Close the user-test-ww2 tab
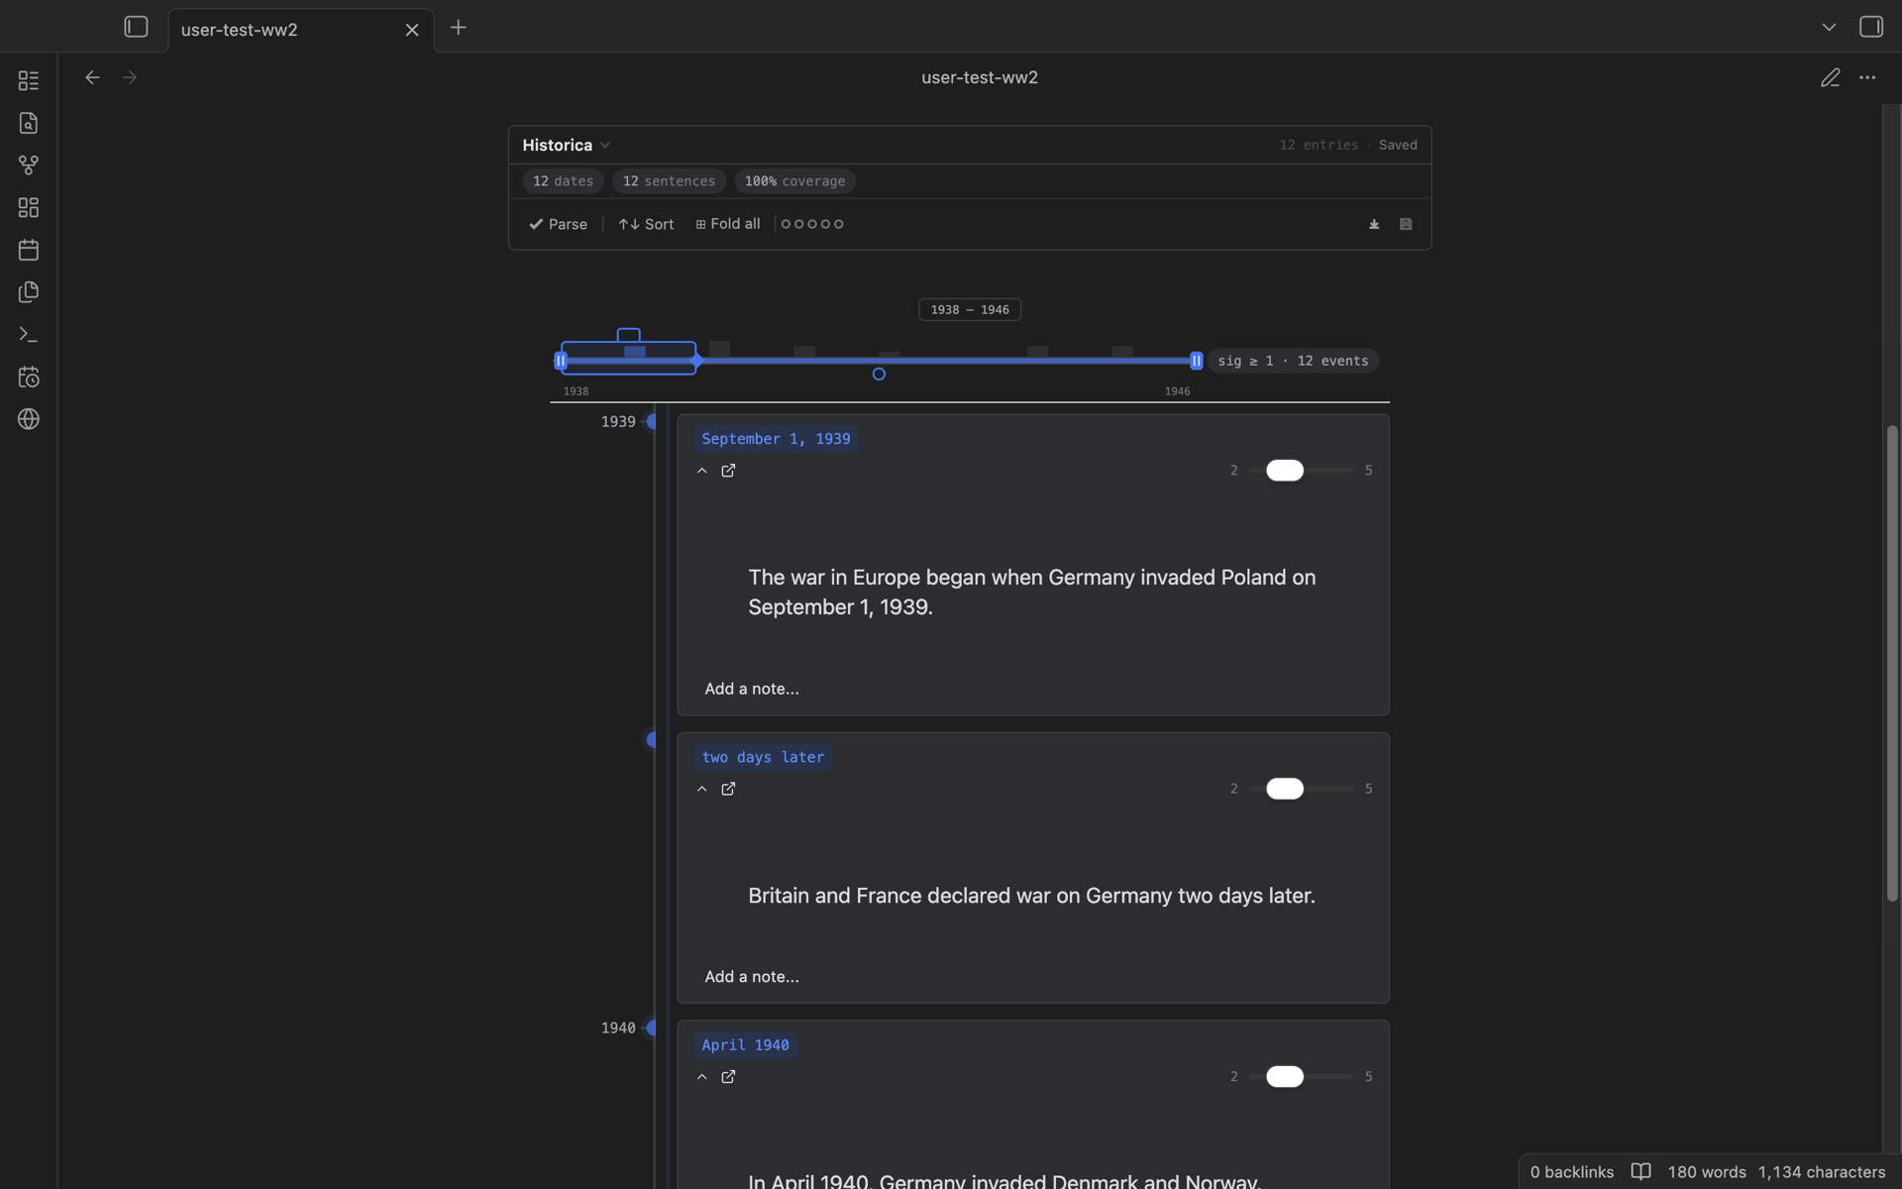The height and width of the screenshot is (1189, 1902). (412, 30)
